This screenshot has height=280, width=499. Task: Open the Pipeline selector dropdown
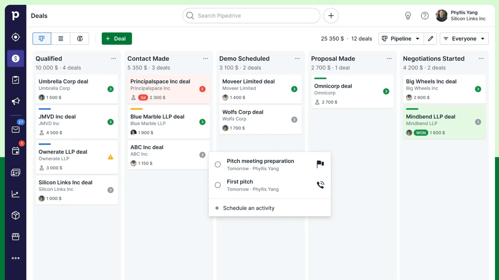coord(401,38)
